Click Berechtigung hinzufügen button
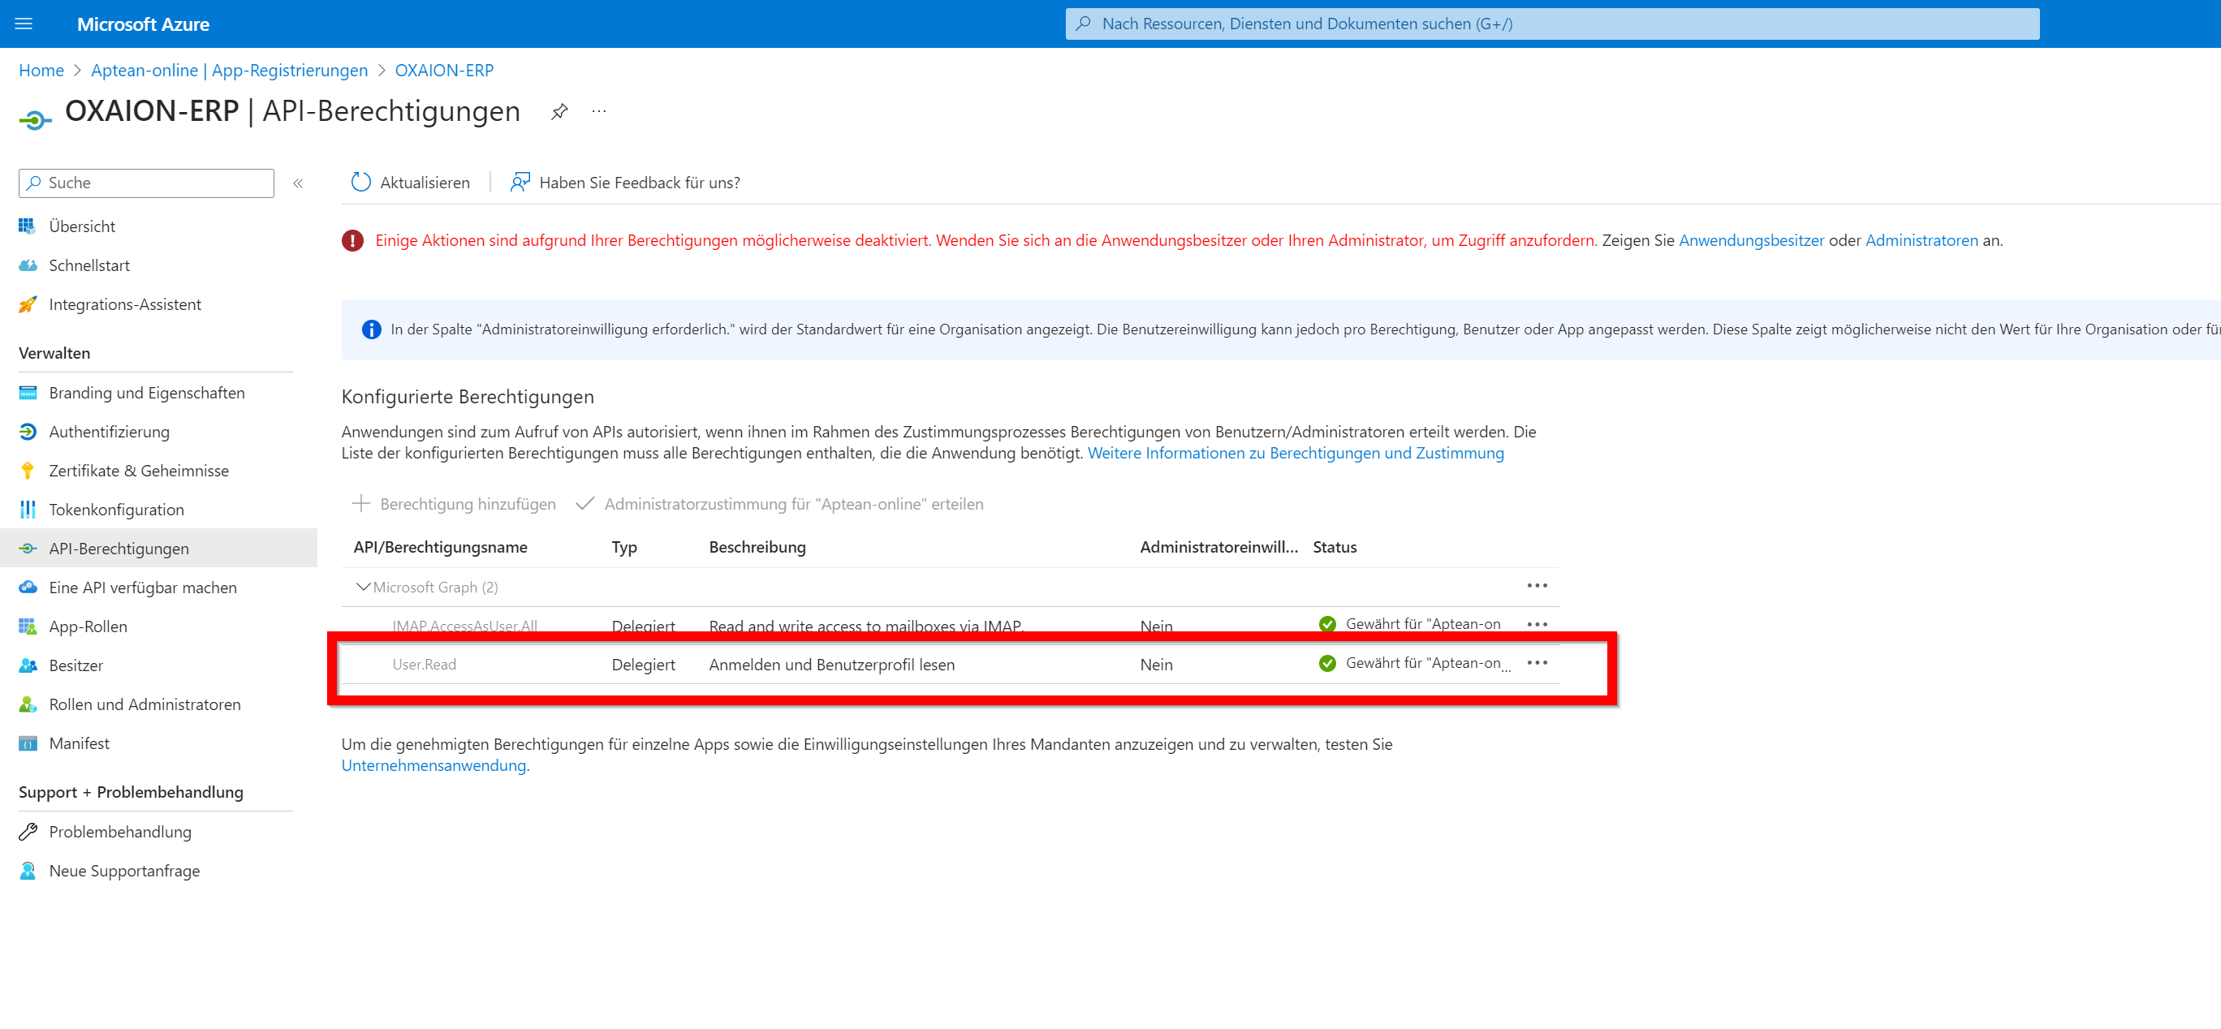The image size is (2221, 1029). 455,503
